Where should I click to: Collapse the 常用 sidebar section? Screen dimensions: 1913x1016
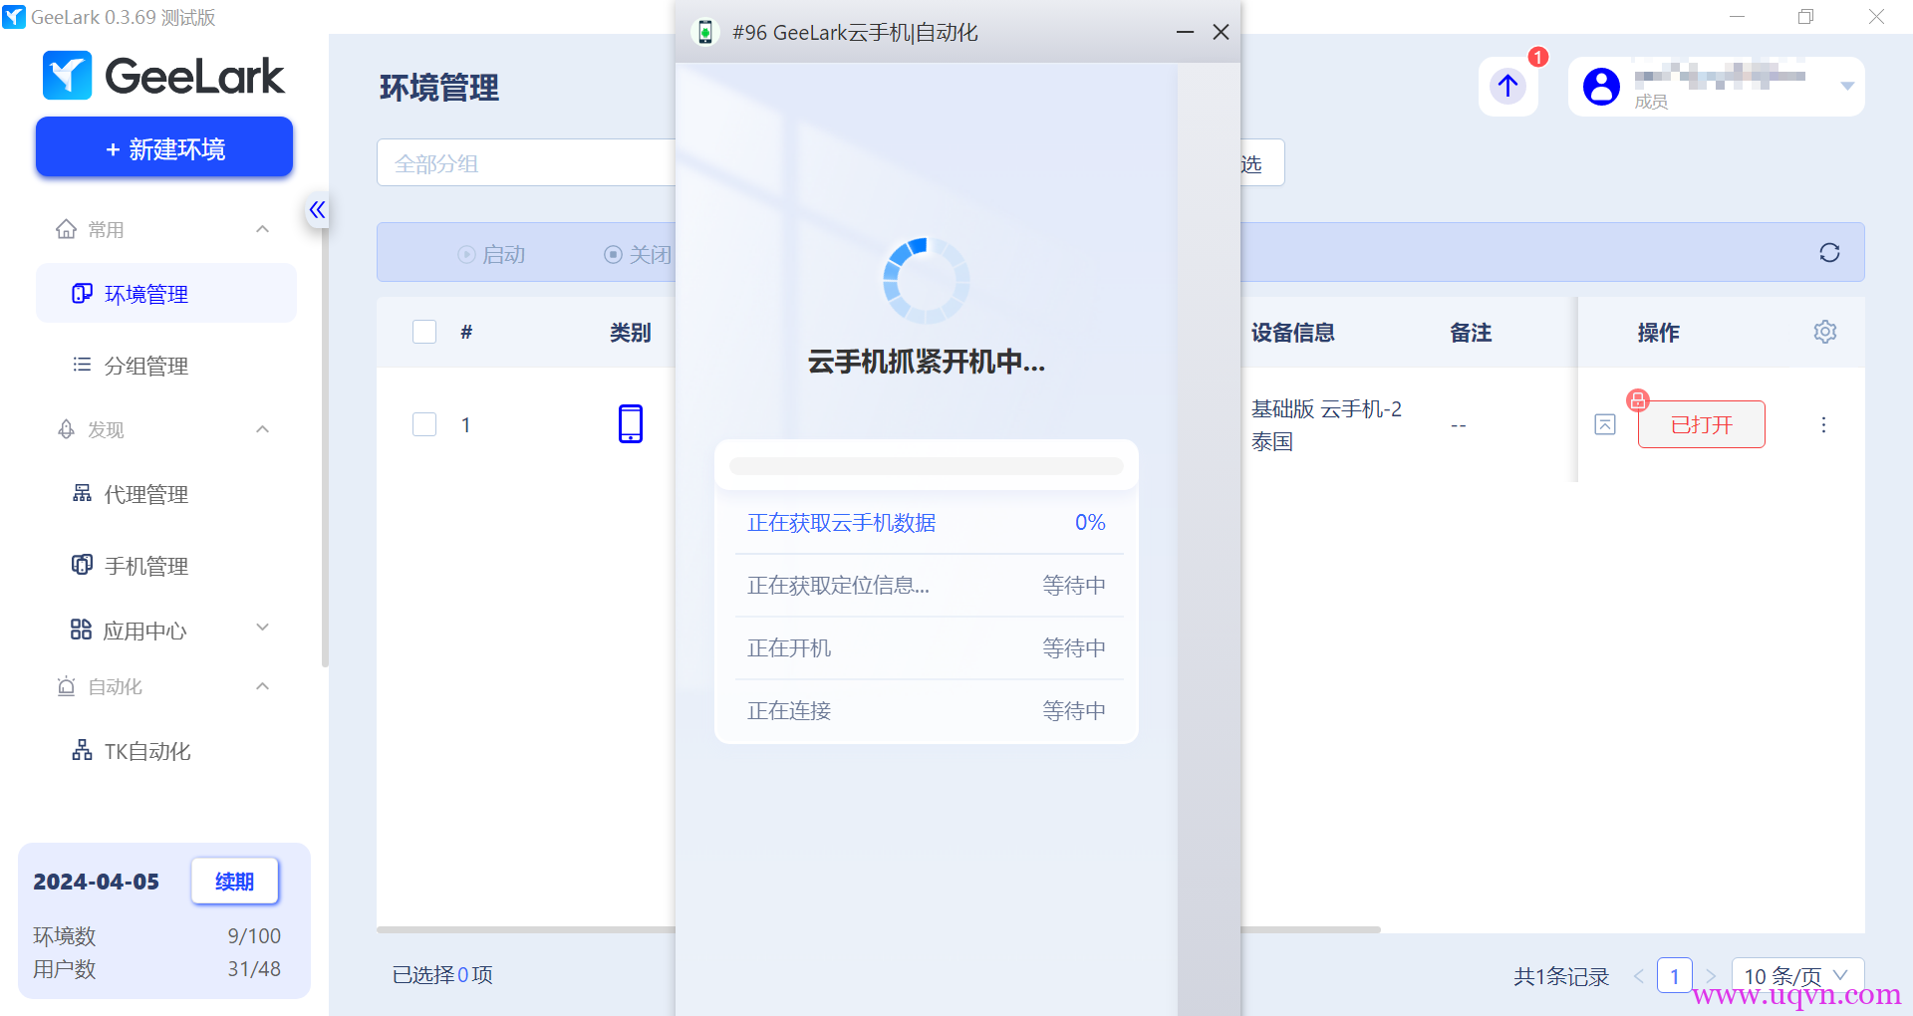[x=262, y=230]
